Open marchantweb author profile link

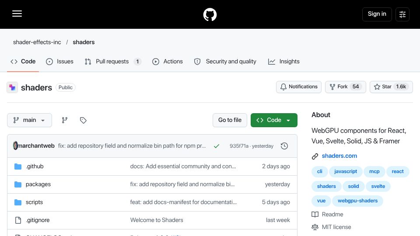coord(36,146)
